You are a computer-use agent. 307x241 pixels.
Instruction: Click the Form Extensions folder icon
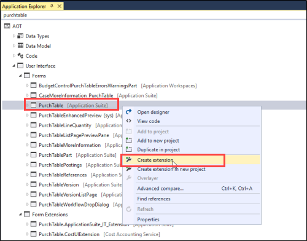(x=27, y=214)
